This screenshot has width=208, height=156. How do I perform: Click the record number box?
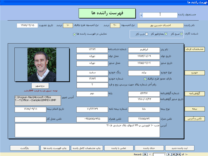click(x=160, y=154)
